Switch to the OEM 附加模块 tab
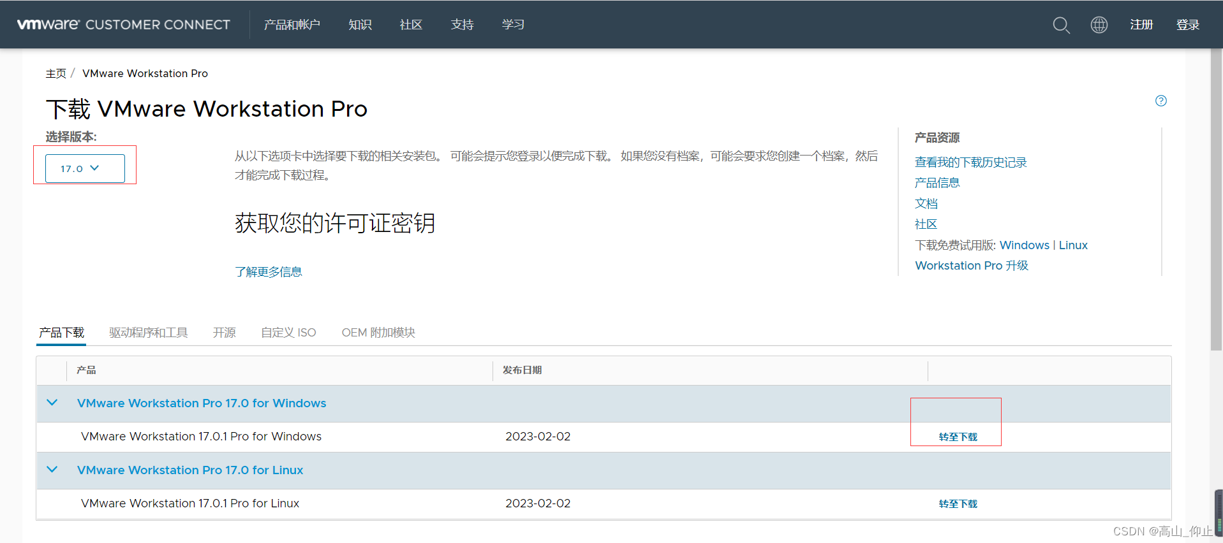1223x543 pixels. pos(378,333)
